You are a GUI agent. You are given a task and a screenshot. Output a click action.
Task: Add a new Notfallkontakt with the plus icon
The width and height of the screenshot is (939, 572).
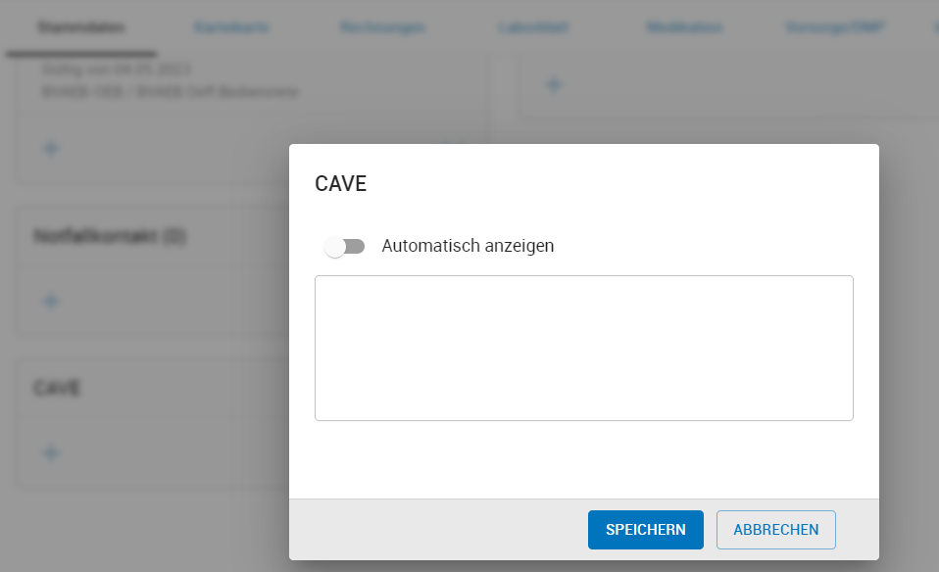50,301
